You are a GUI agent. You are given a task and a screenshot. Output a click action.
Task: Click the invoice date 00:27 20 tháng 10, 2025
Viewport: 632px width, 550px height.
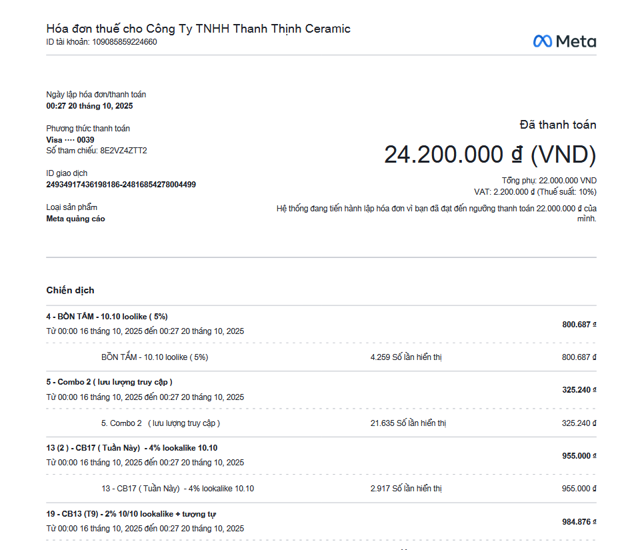click(89, 106)
